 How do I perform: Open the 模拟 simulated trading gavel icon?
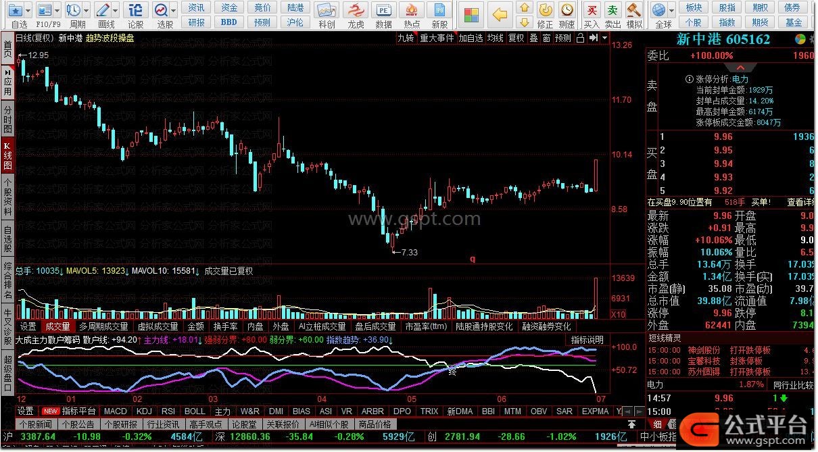tap(634, 9)
